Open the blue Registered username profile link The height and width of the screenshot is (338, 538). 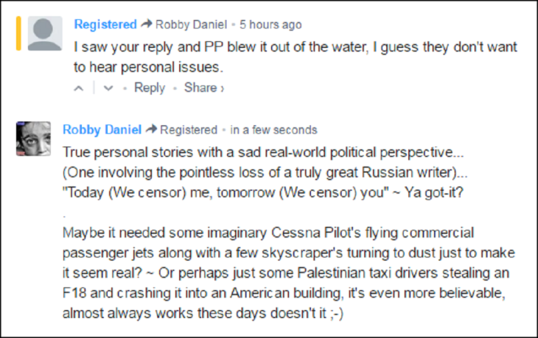tap(105, 24)
